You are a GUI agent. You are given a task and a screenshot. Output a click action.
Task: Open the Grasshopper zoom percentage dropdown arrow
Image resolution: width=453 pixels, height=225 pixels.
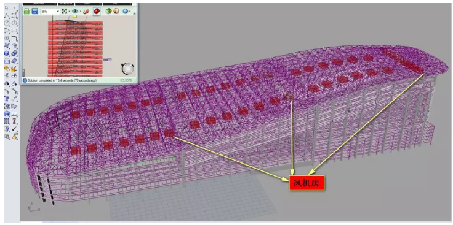pos(57,12)
